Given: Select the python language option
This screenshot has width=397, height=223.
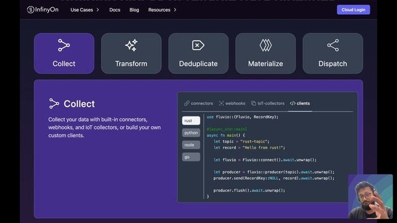Looking at the screenshot, I should [x=191, y=133].
